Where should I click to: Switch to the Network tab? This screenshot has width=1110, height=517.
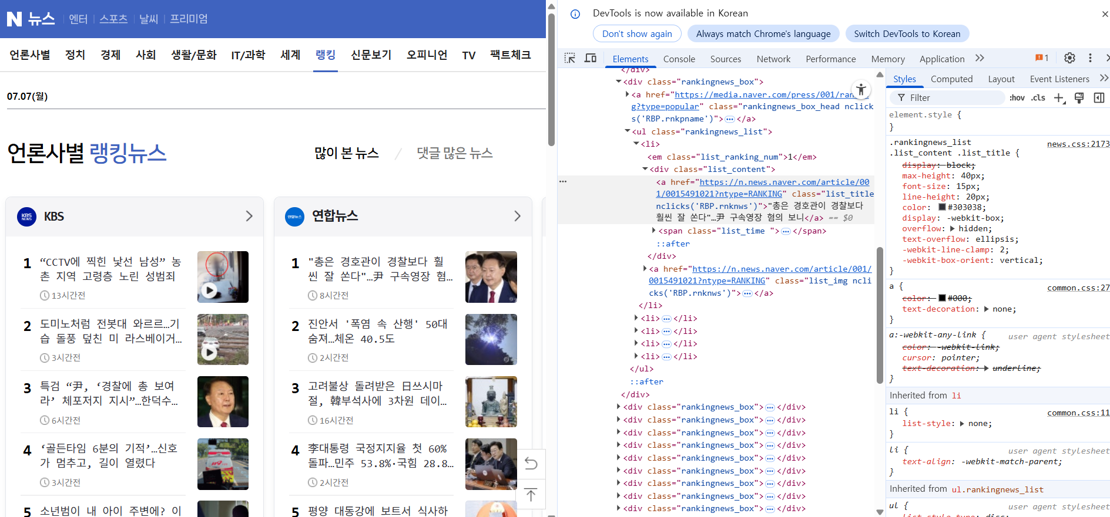tap(773, 59)
